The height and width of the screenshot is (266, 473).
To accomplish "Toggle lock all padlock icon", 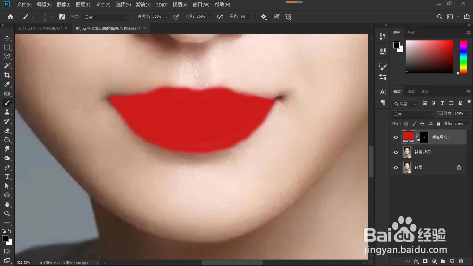I will point(438,124).
